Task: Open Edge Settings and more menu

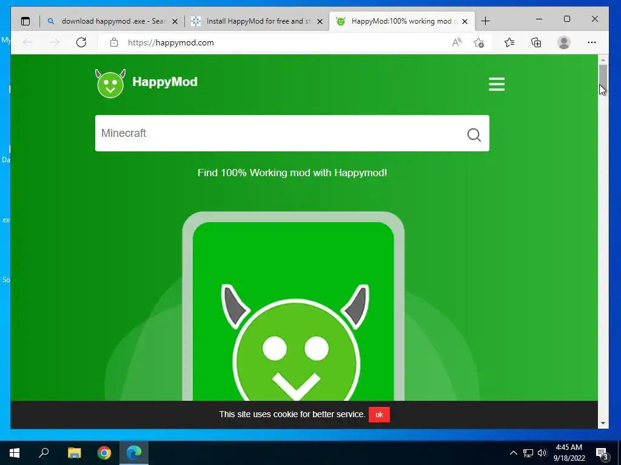Action: pos(592,42)
